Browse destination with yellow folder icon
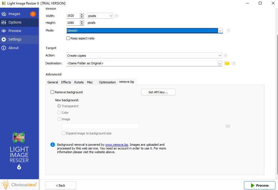 click(x=227, y=63)
